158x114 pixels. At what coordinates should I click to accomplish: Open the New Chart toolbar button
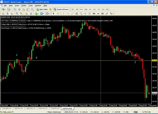4,9
